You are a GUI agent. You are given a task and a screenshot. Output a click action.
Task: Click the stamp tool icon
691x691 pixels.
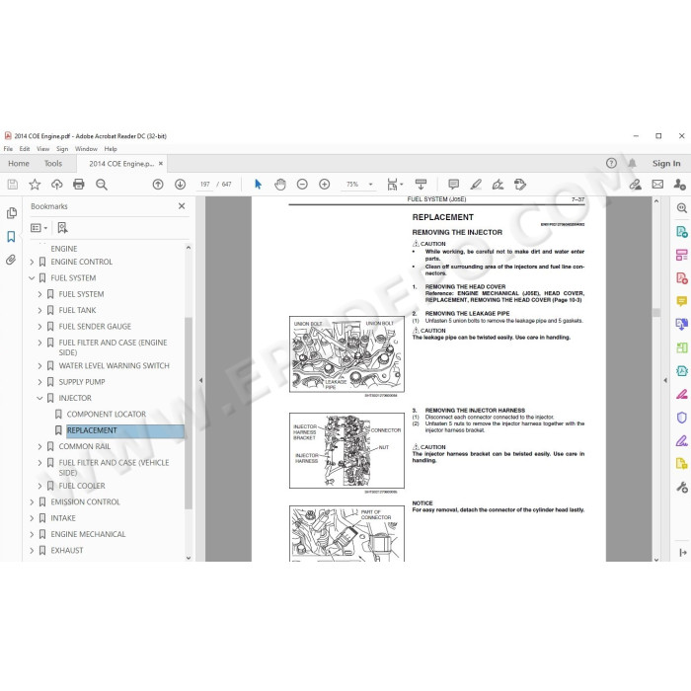(x=520, y=185)
